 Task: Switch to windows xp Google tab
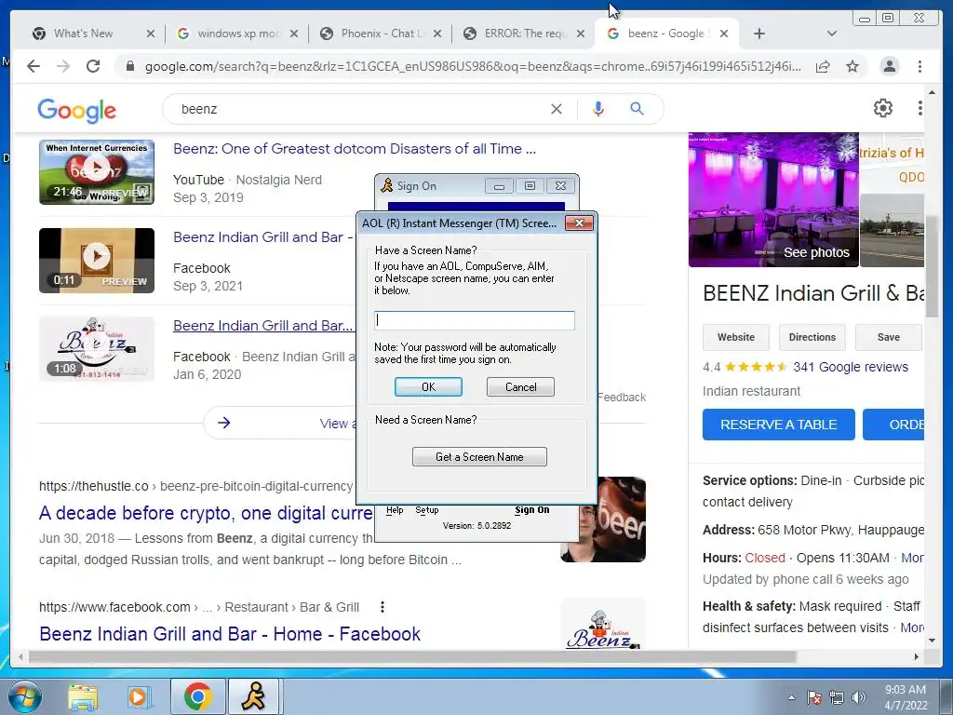[237, 34]
